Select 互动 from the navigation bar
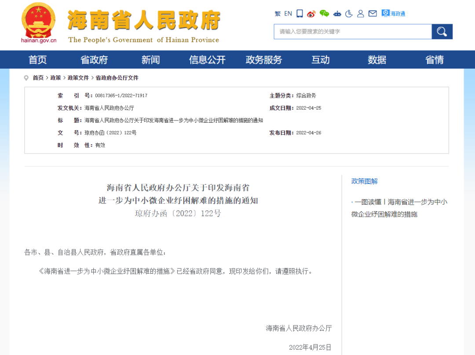This screenshot has height=355, width=475. pos(320,59)
